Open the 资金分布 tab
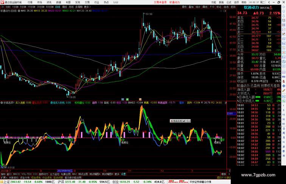This screenshot has width=286, height=184. click(x=25, y=178)
